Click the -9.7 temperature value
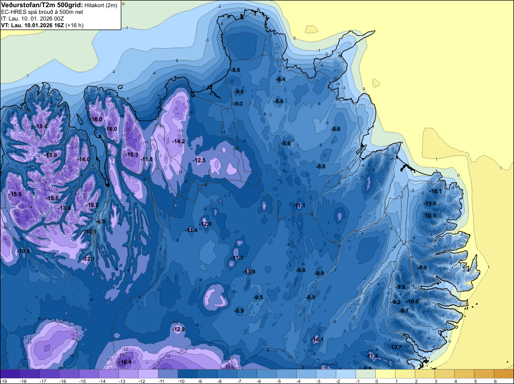 (x=404, y=311)
